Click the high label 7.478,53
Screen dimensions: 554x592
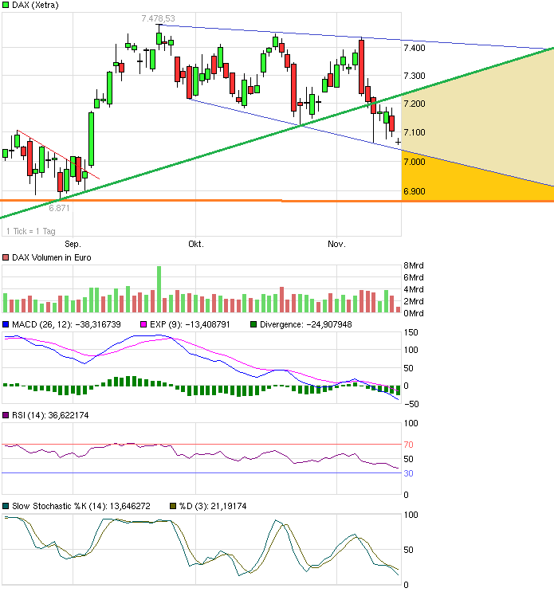point(159,18)
